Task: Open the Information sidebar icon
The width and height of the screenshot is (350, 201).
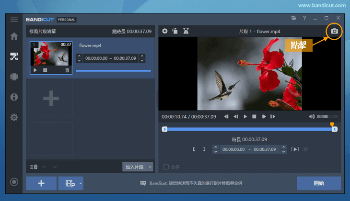Action: pos(14,97)
